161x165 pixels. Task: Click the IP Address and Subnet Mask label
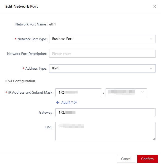pos(31,92)
